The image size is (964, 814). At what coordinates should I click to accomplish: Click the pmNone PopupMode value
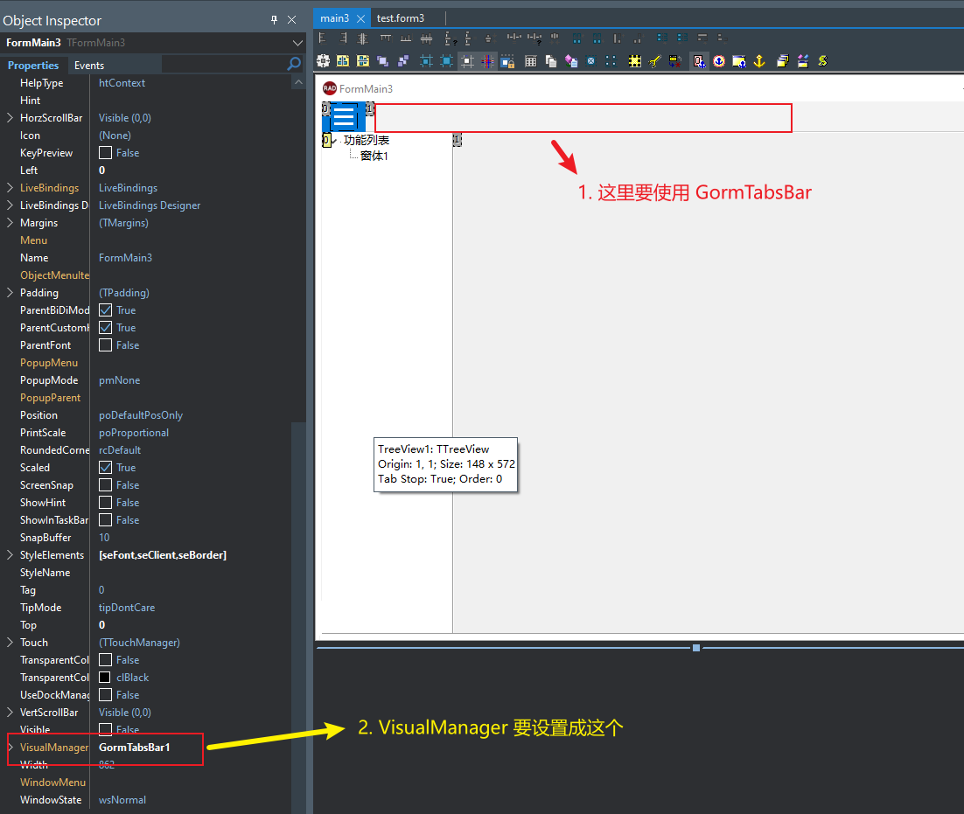point(119,380)
